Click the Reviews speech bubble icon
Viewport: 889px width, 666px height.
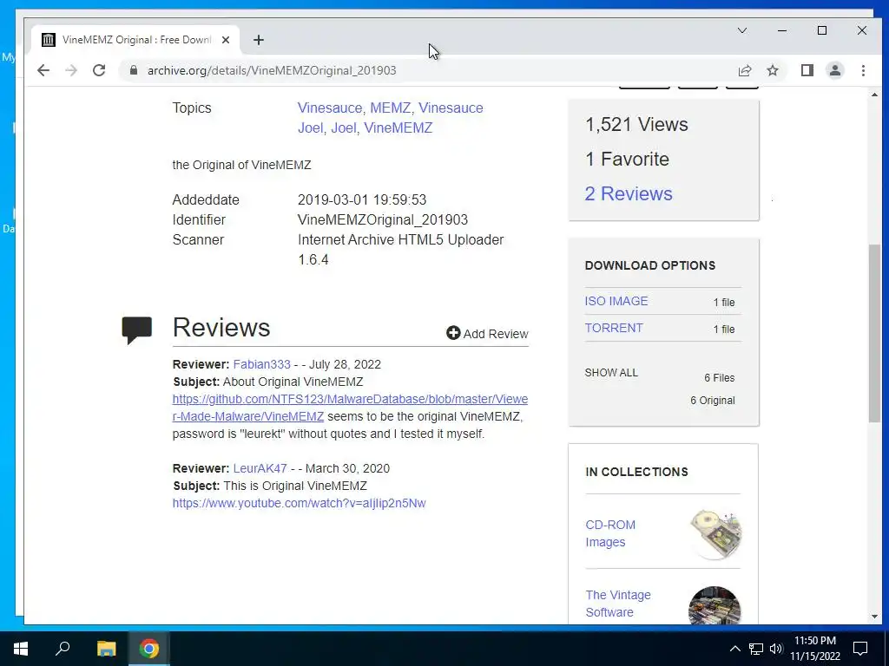136,330
